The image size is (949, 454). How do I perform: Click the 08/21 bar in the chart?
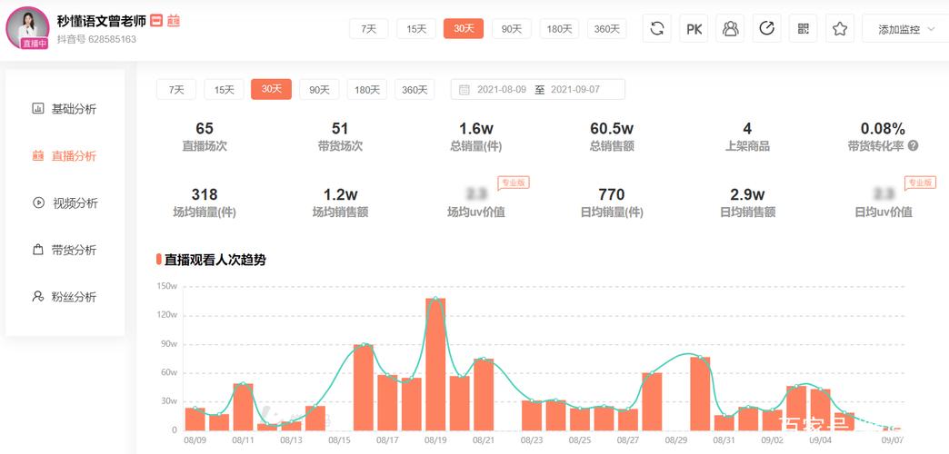pos(484,395)
